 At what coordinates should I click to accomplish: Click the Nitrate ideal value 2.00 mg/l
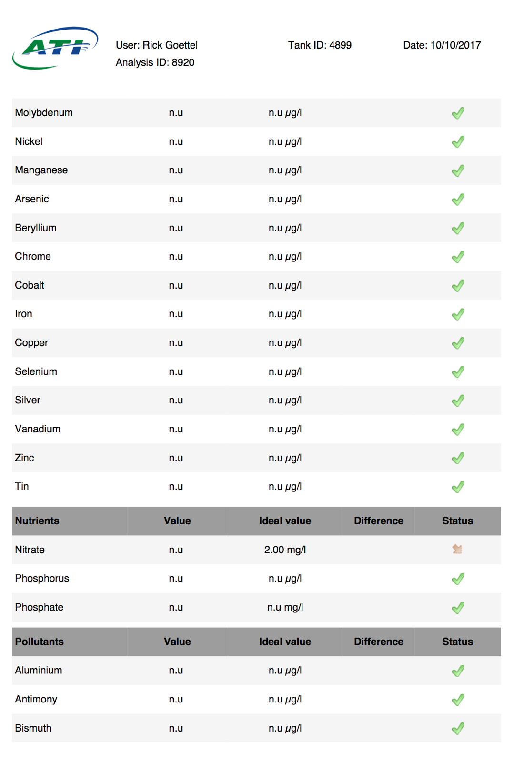tap(285, 550)
